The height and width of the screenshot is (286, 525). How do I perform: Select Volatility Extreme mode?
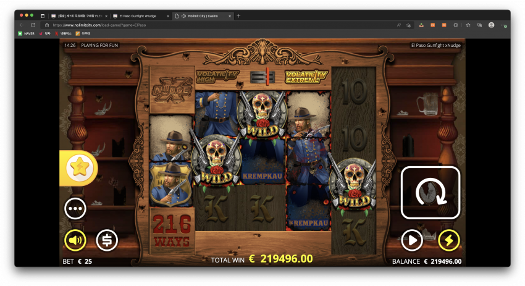tap(306, 77)
